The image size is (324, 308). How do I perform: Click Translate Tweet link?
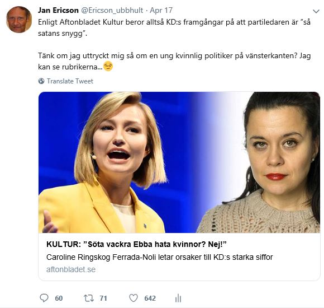click(x=70, y=81)
